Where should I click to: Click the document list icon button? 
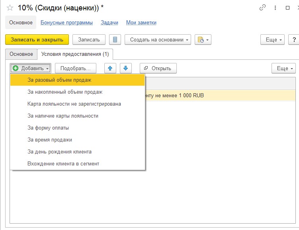click(115, 39)
